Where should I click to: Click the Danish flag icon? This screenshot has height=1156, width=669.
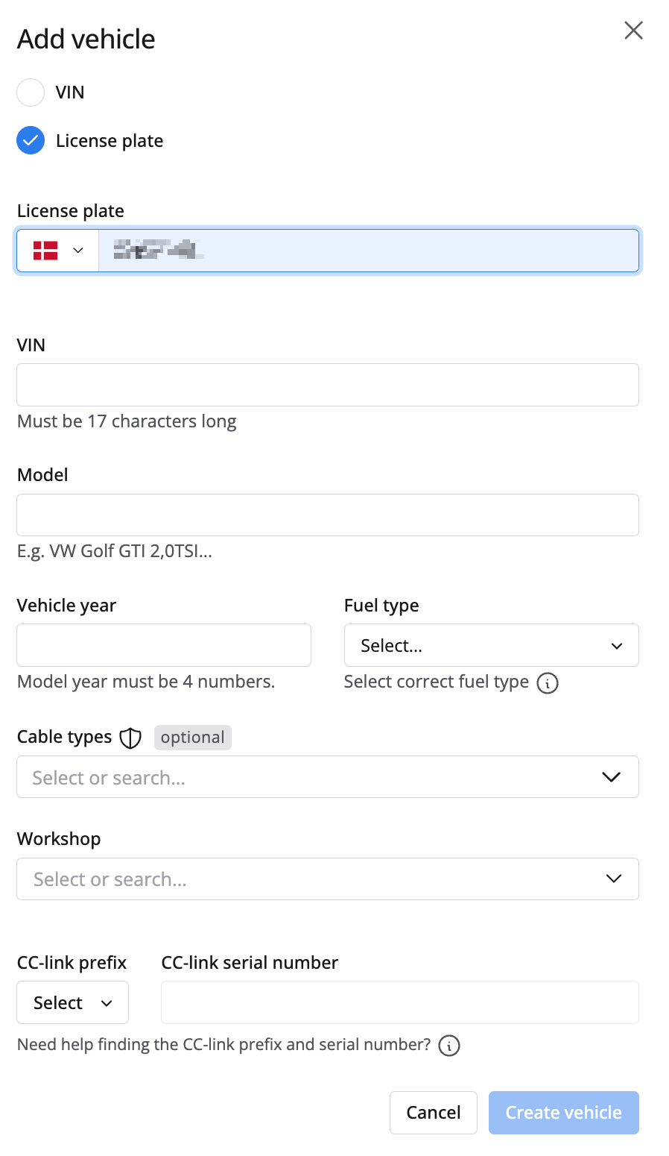(x=45, y=251)
